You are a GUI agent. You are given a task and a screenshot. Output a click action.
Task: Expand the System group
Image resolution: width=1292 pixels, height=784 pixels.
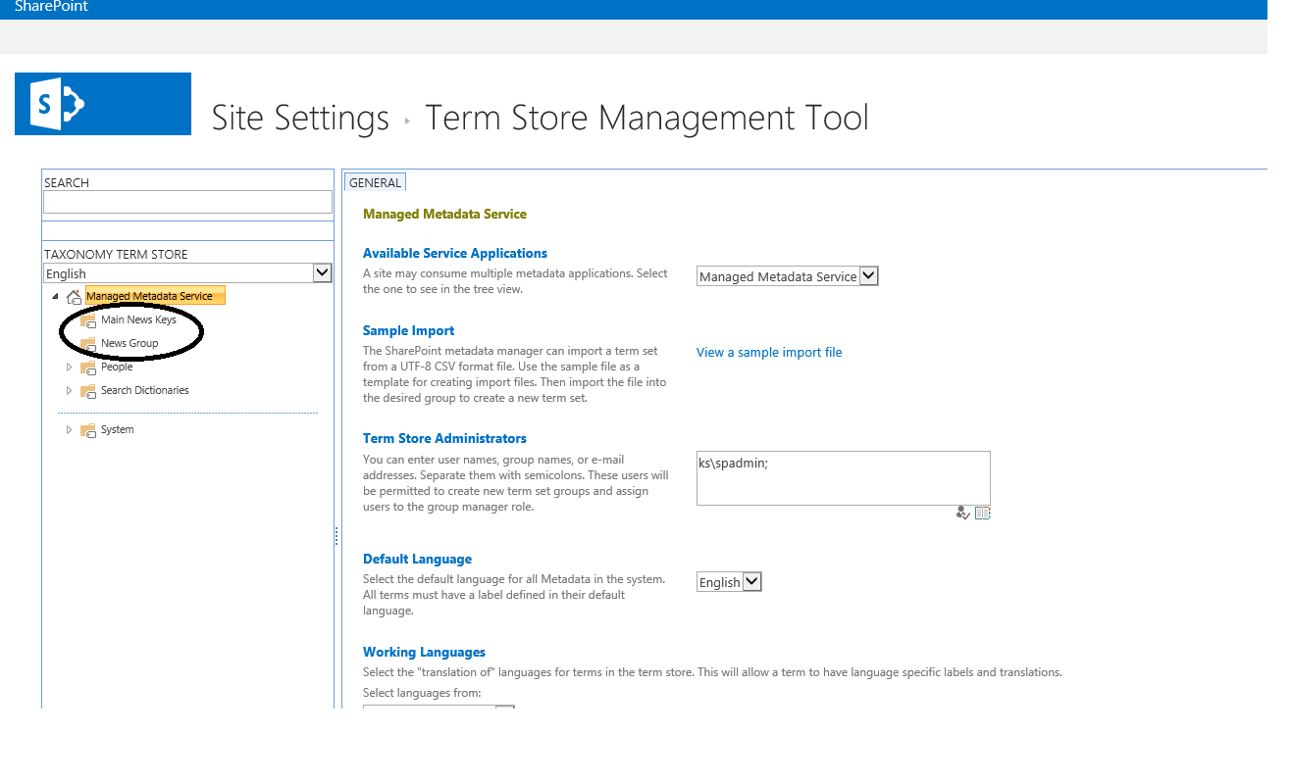click(69, 430)
